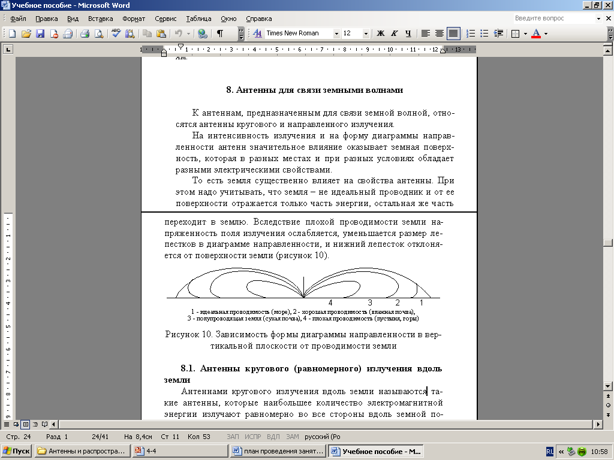The height and width of the screenshot is (460, 614).
Task: Center the paragraph text
Action: [x=439, y=34]
